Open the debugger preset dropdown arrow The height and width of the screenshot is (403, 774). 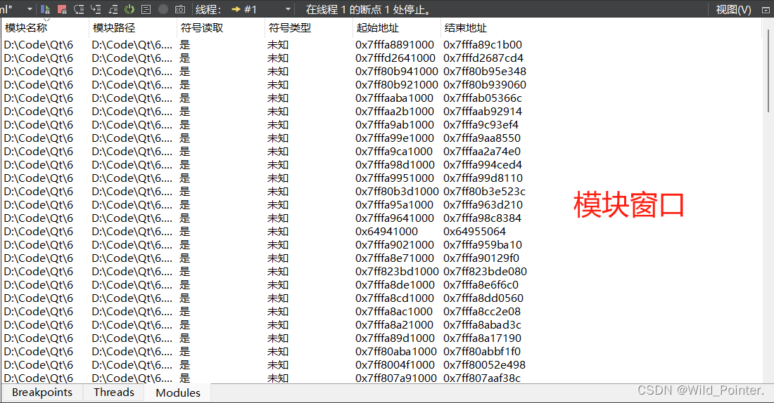coord(30,9)
